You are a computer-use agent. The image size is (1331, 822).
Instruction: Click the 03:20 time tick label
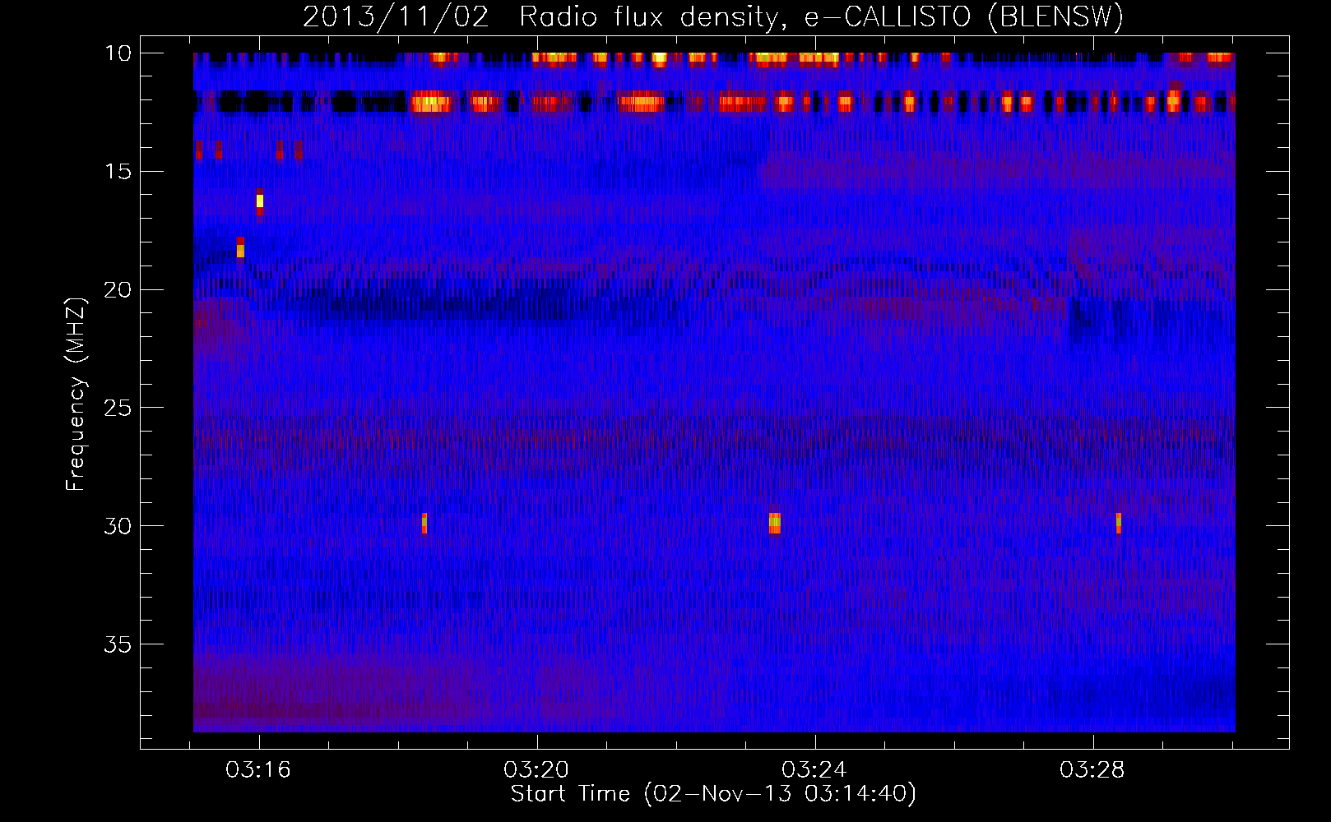click(536, 770)
